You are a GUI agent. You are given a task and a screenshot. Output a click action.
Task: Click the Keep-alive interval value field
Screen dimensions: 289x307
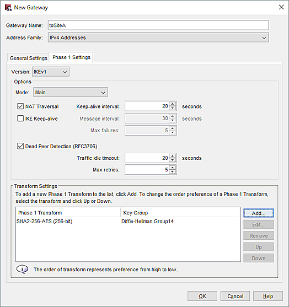click(147, 106)
